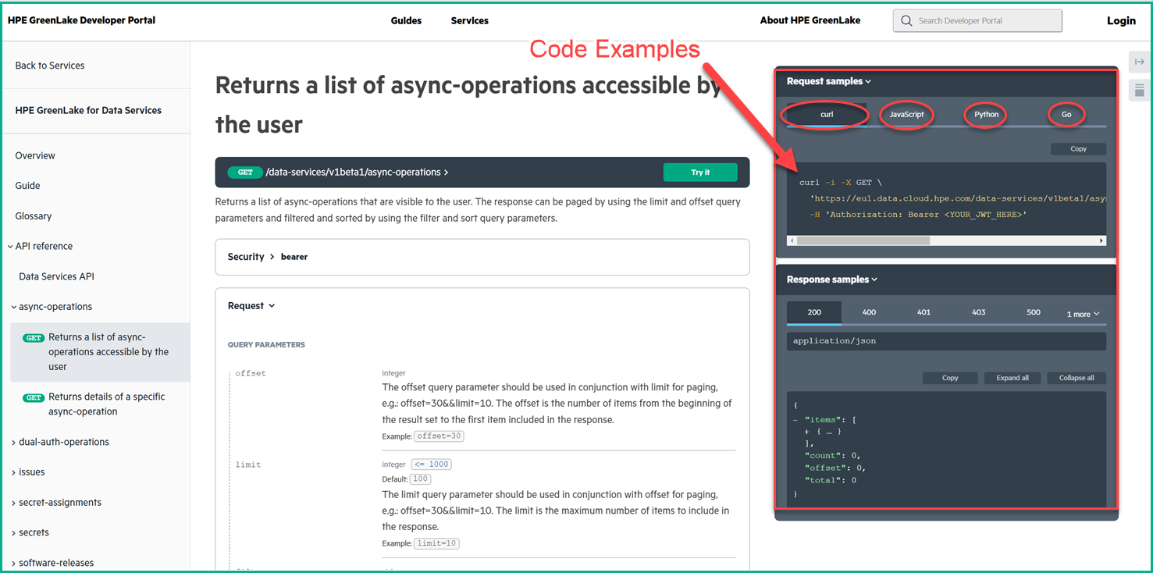1153x573 pixels.
Task: Click the 'offset=30' example value
Action: 439,436
